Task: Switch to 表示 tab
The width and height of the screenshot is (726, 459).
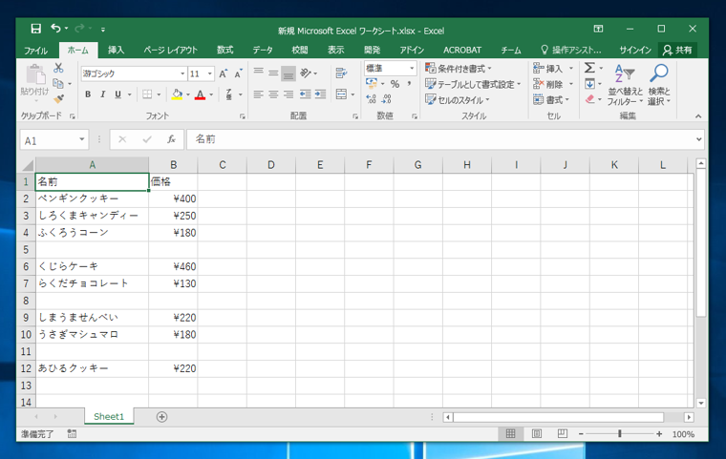Action: [x=335, y=50]
